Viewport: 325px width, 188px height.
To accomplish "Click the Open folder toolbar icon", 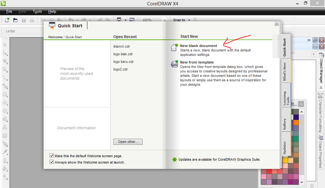I will click(15, 20).
